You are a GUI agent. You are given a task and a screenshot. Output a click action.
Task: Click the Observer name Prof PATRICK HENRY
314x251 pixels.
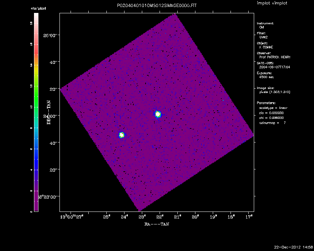point(274,57)
